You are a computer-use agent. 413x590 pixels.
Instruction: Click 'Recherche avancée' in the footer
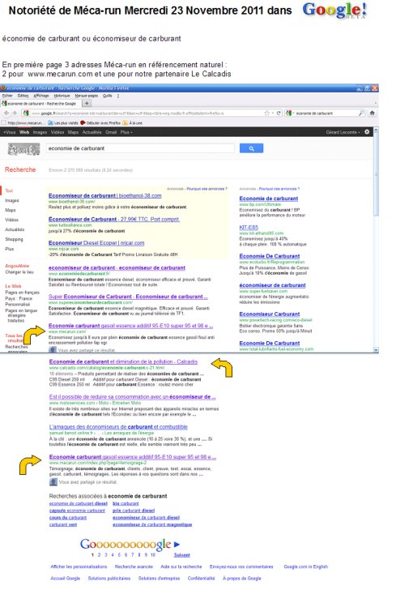(x=134, y=566)
